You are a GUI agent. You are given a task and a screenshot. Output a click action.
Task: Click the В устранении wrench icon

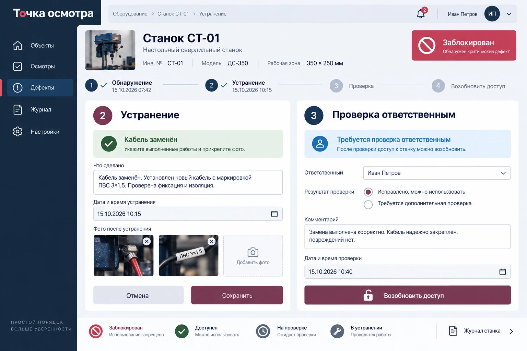click(x=337, y=331)
